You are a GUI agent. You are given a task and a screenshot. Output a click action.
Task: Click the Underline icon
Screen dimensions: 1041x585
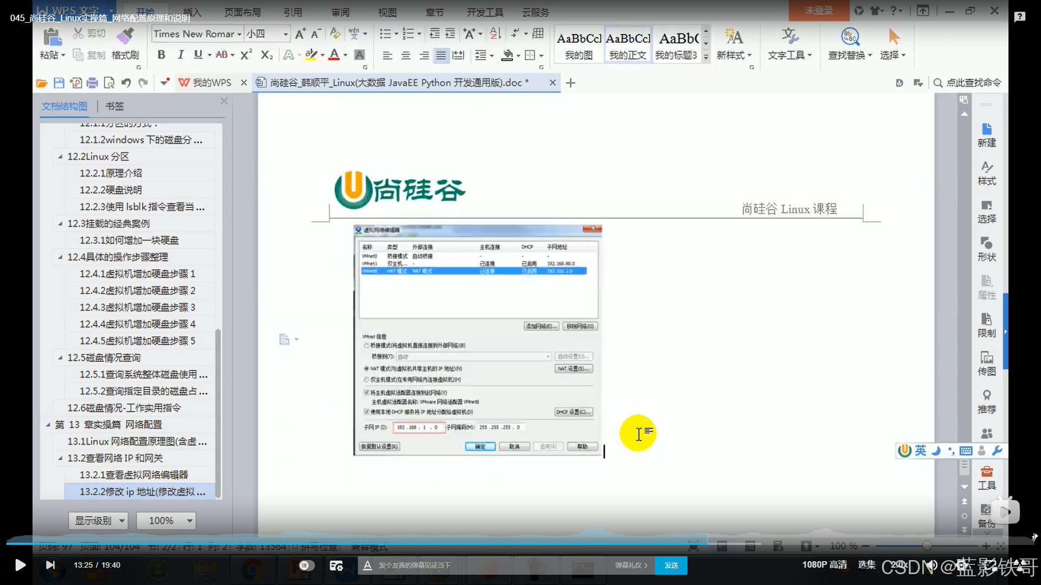point(198,55)
